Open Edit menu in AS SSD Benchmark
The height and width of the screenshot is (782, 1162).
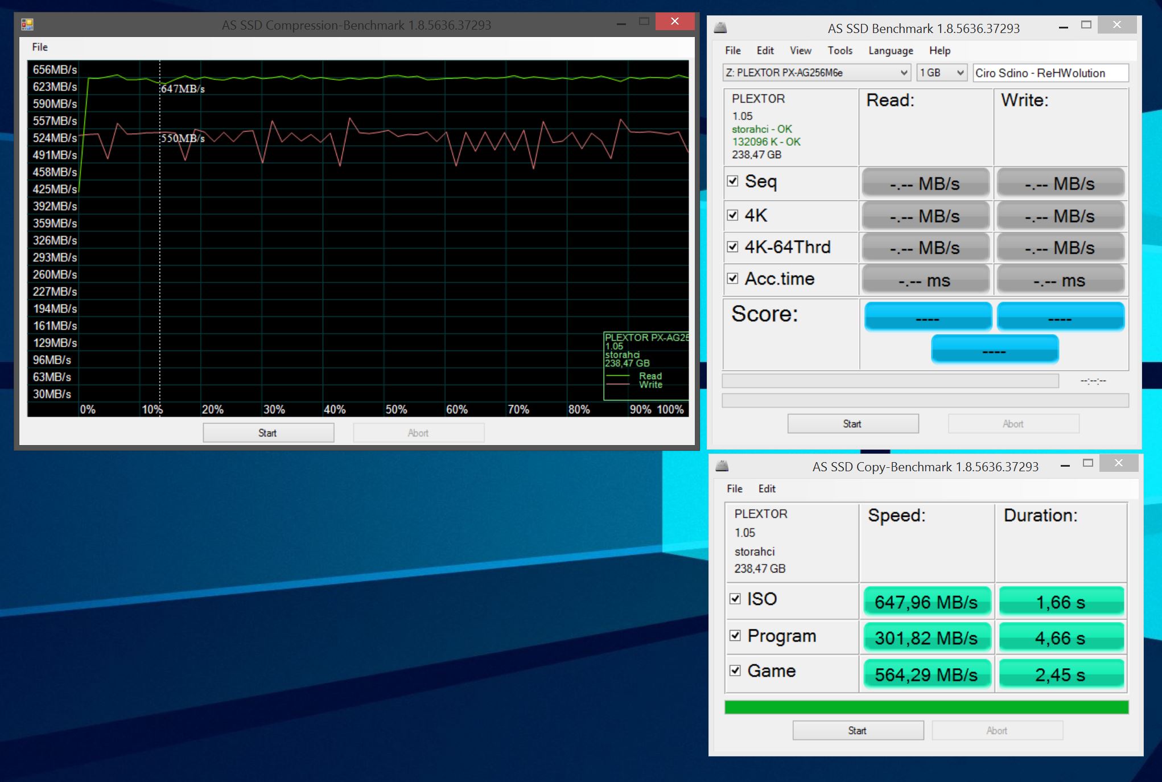(x=765, y=51)
